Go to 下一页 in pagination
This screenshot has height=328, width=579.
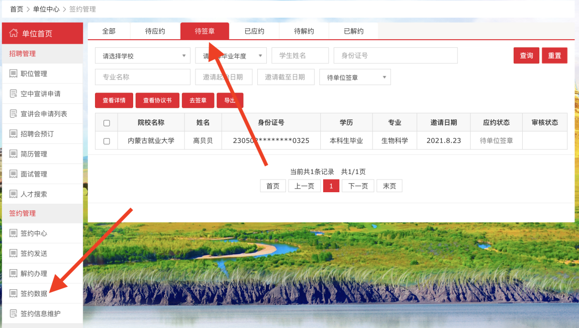pyautogui.click(x=358, y=186)
